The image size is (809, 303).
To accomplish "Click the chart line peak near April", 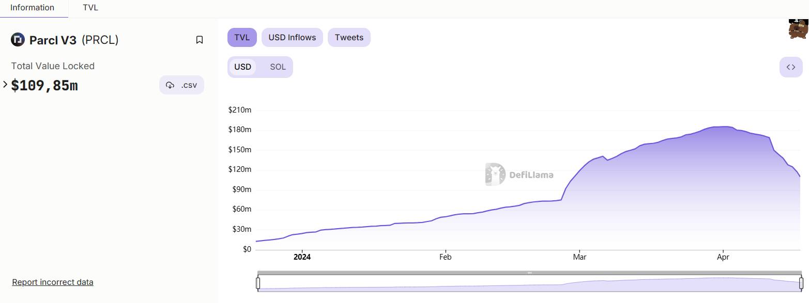I will 724,126.
